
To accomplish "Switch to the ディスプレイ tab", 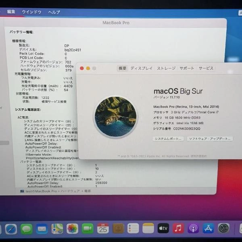I will pos(142,68).
